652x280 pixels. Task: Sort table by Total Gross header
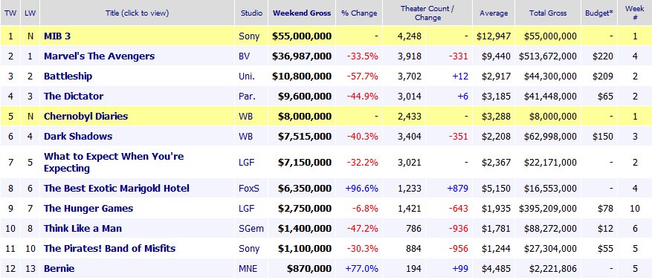548,13
